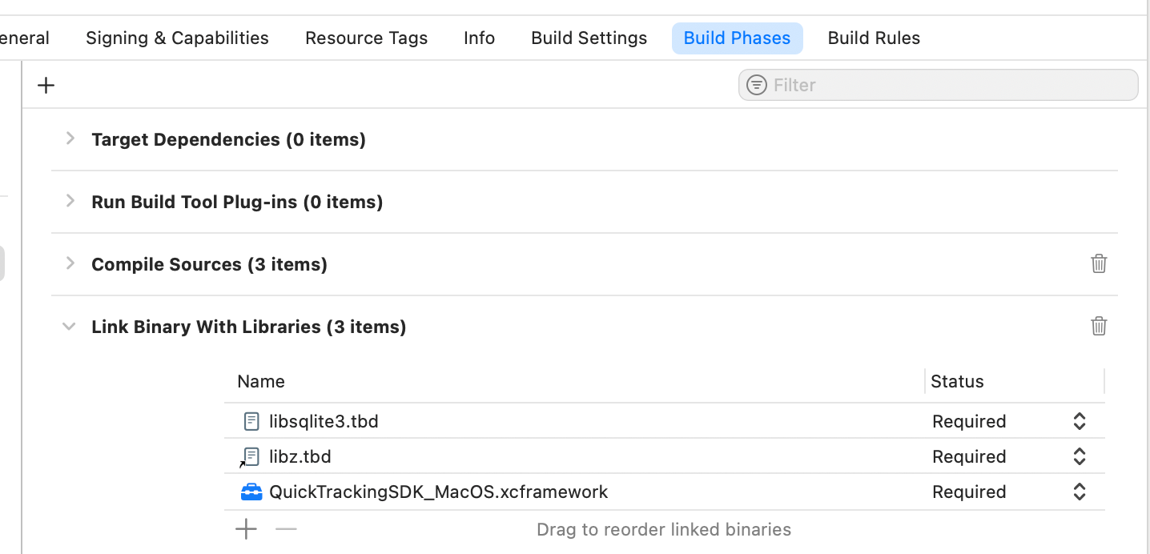Delete the Compile Sources build phase
The image size is (1150, 554).
tap(1099, 263)
